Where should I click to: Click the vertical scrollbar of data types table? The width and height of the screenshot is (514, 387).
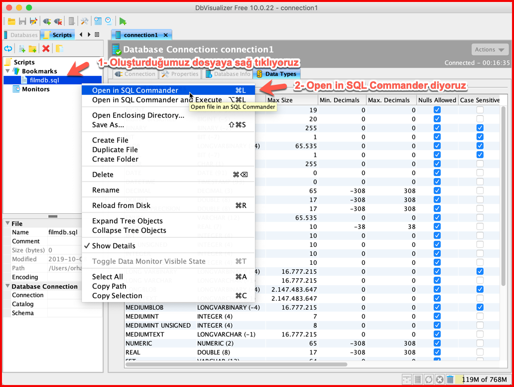point(504,196)
